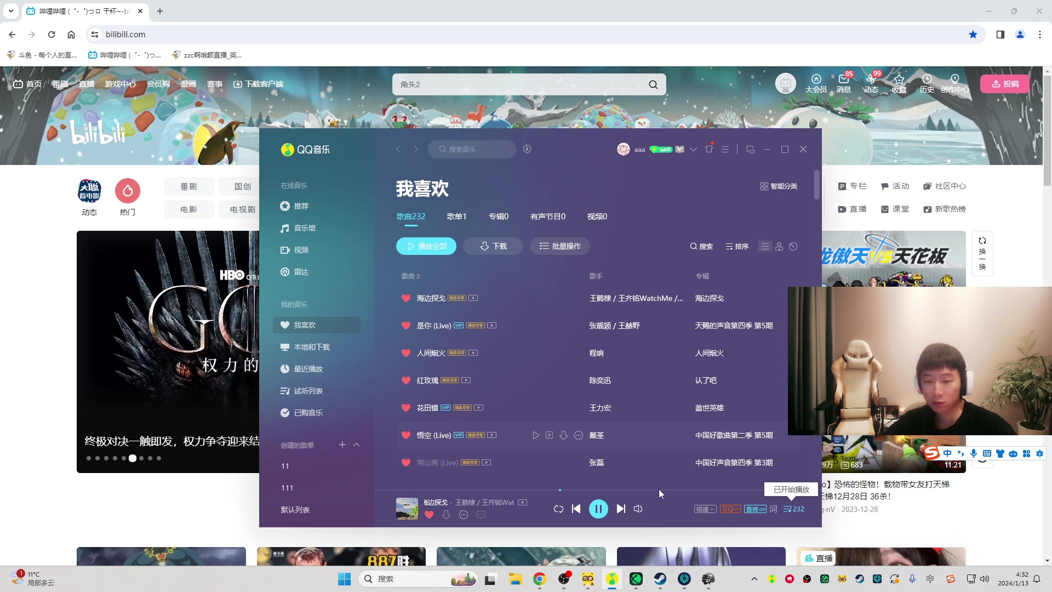
Task: Open the 倍速 playback speed dropdown
Action: point(705,509)
